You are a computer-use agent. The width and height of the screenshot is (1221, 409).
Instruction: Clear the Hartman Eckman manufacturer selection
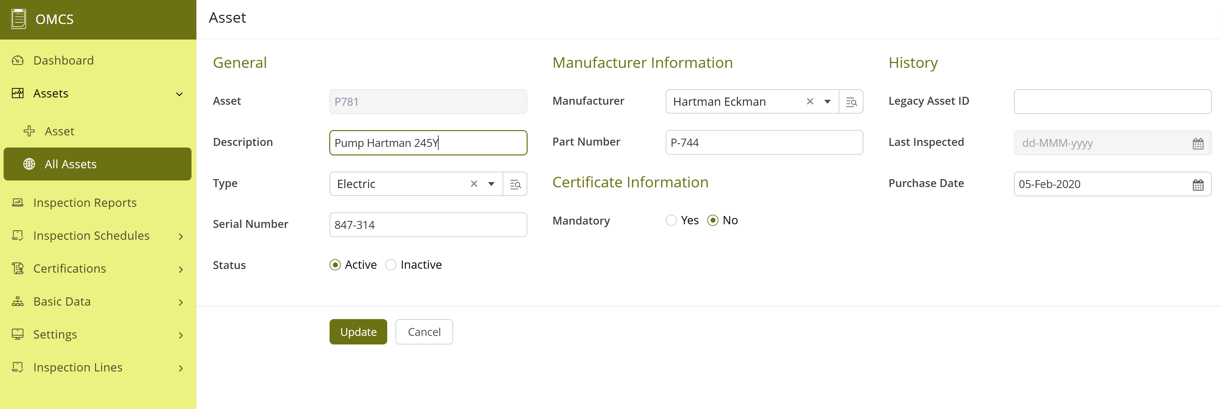(810, 102)
